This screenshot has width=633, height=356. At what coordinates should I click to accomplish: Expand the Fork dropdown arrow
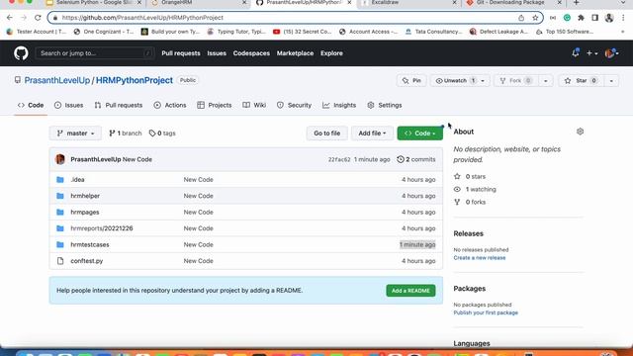(x=545, y=81)
